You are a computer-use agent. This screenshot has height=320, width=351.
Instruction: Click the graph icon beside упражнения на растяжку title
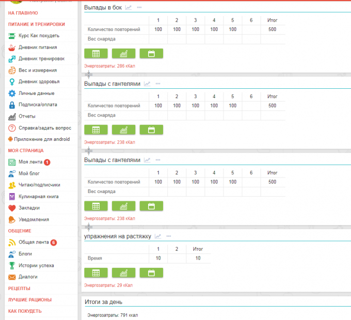158,236
